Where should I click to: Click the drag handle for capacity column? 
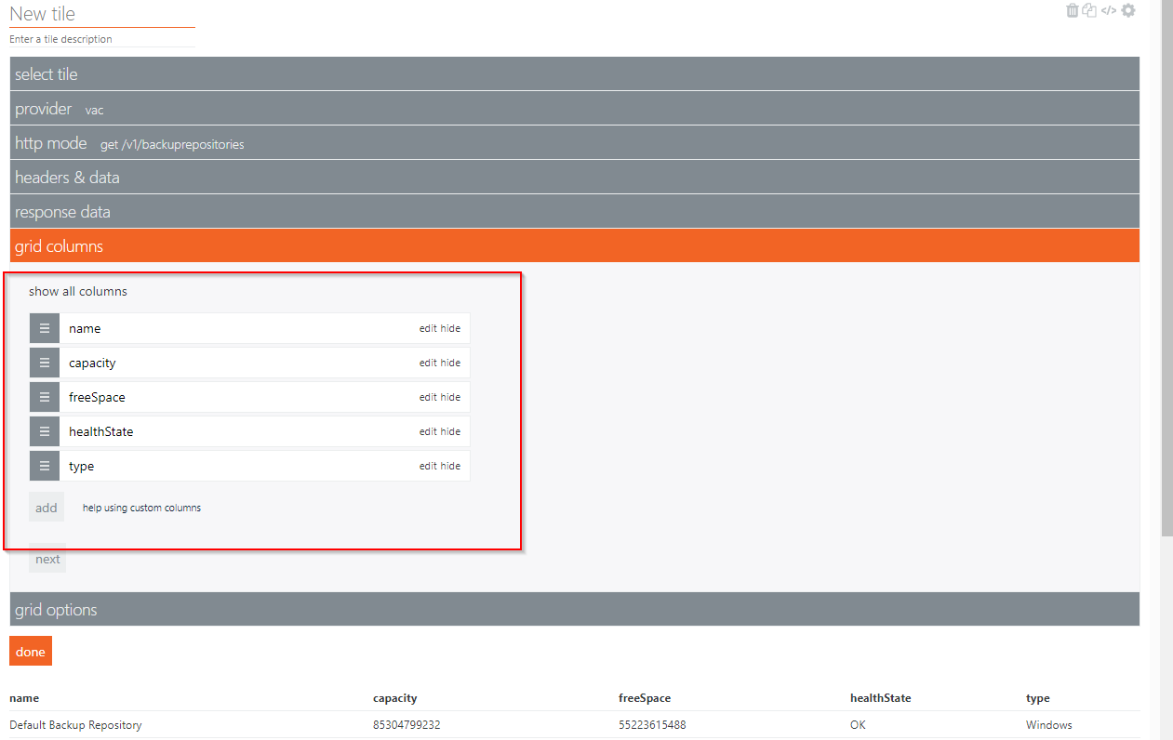click(x=44, y=363)
